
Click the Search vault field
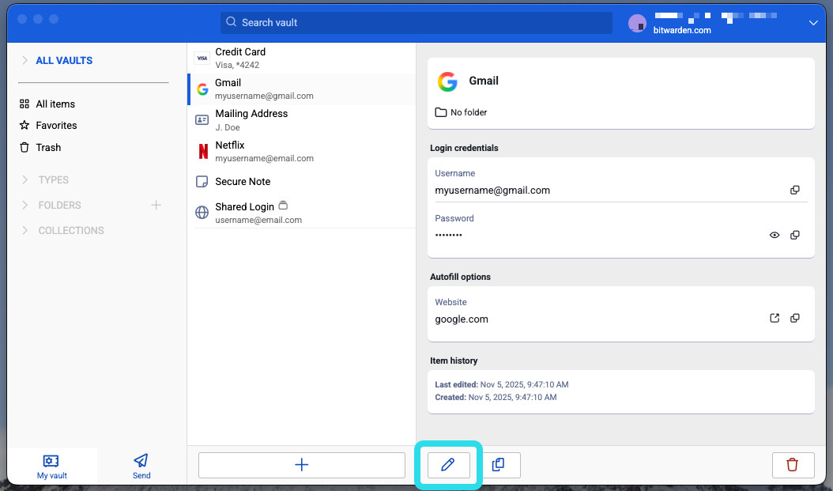coord(416,23)
